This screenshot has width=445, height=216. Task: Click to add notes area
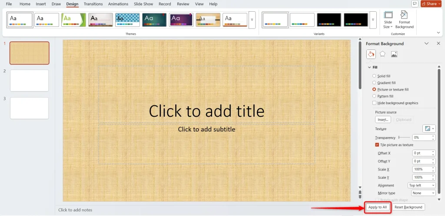75,210
